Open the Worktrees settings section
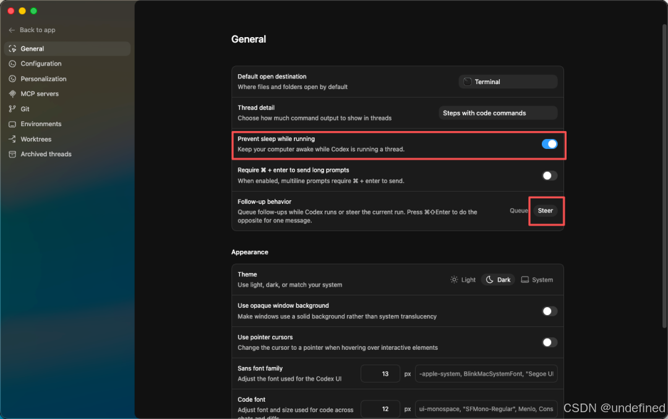 (67, 139)
